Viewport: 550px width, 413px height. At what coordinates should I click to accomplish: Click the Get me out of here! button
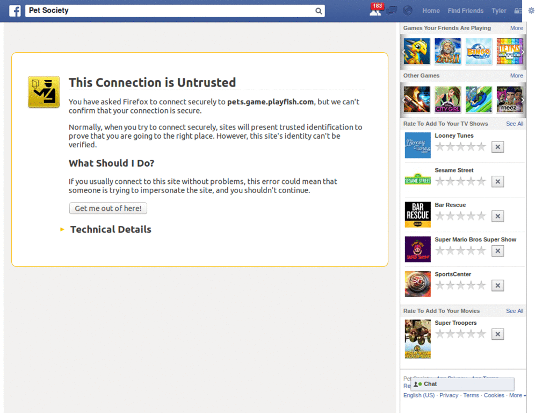108,208
